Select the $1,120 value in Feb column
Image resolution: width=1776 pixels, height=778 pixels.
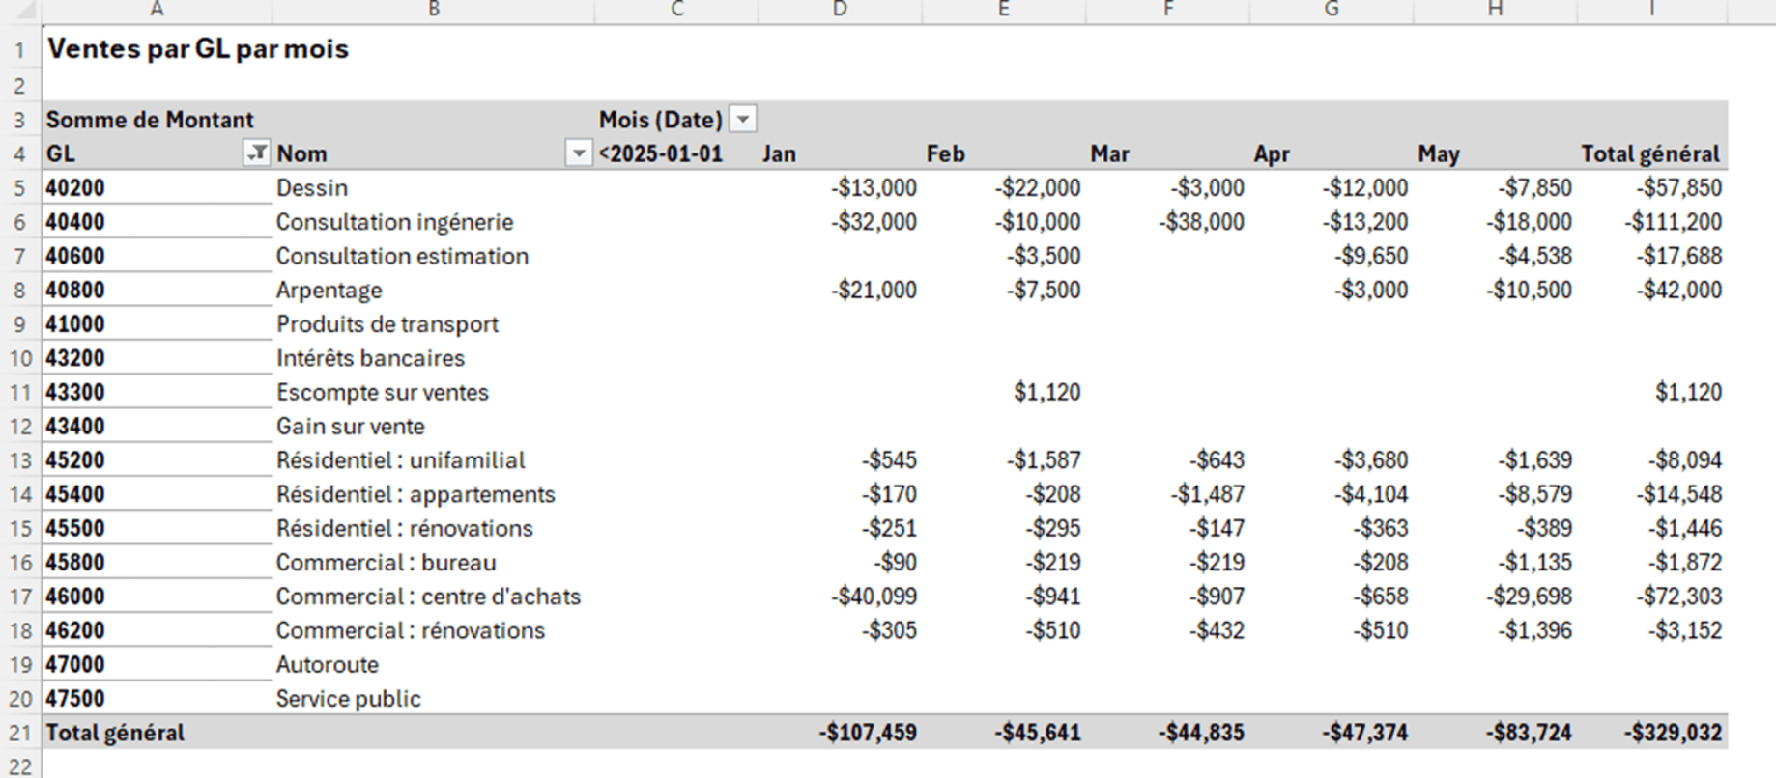1046,392
